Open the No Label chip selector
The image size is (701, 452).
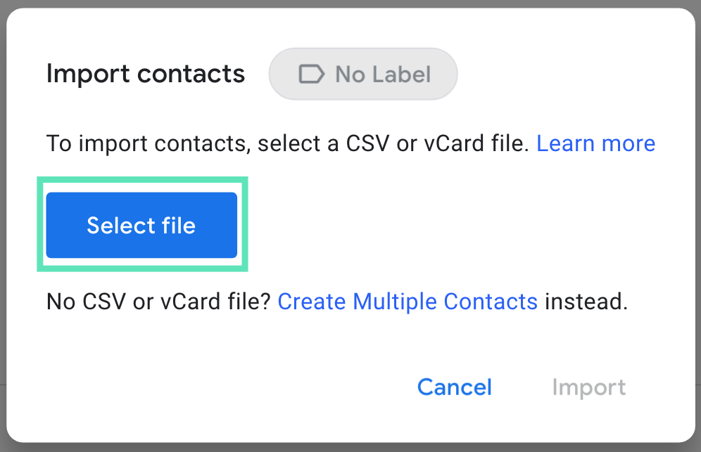(x=363, y=74)
